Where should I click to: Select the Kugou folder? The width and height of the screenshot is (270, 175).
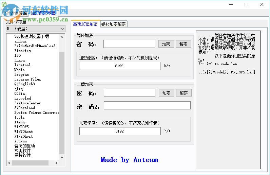point(20,60)
